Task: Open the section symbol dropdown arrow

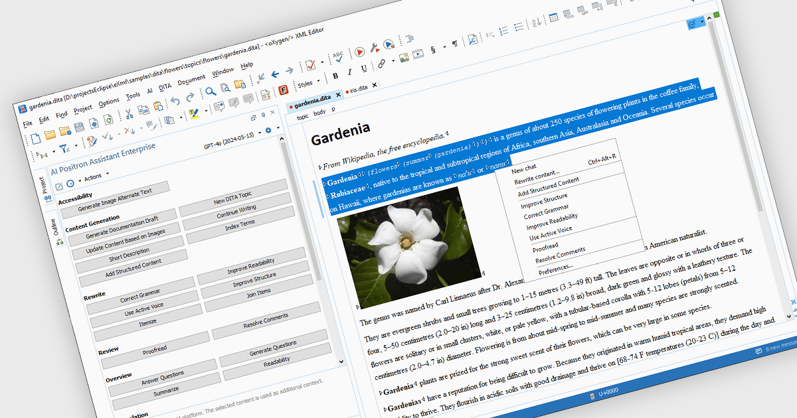Action: [445, 46]
